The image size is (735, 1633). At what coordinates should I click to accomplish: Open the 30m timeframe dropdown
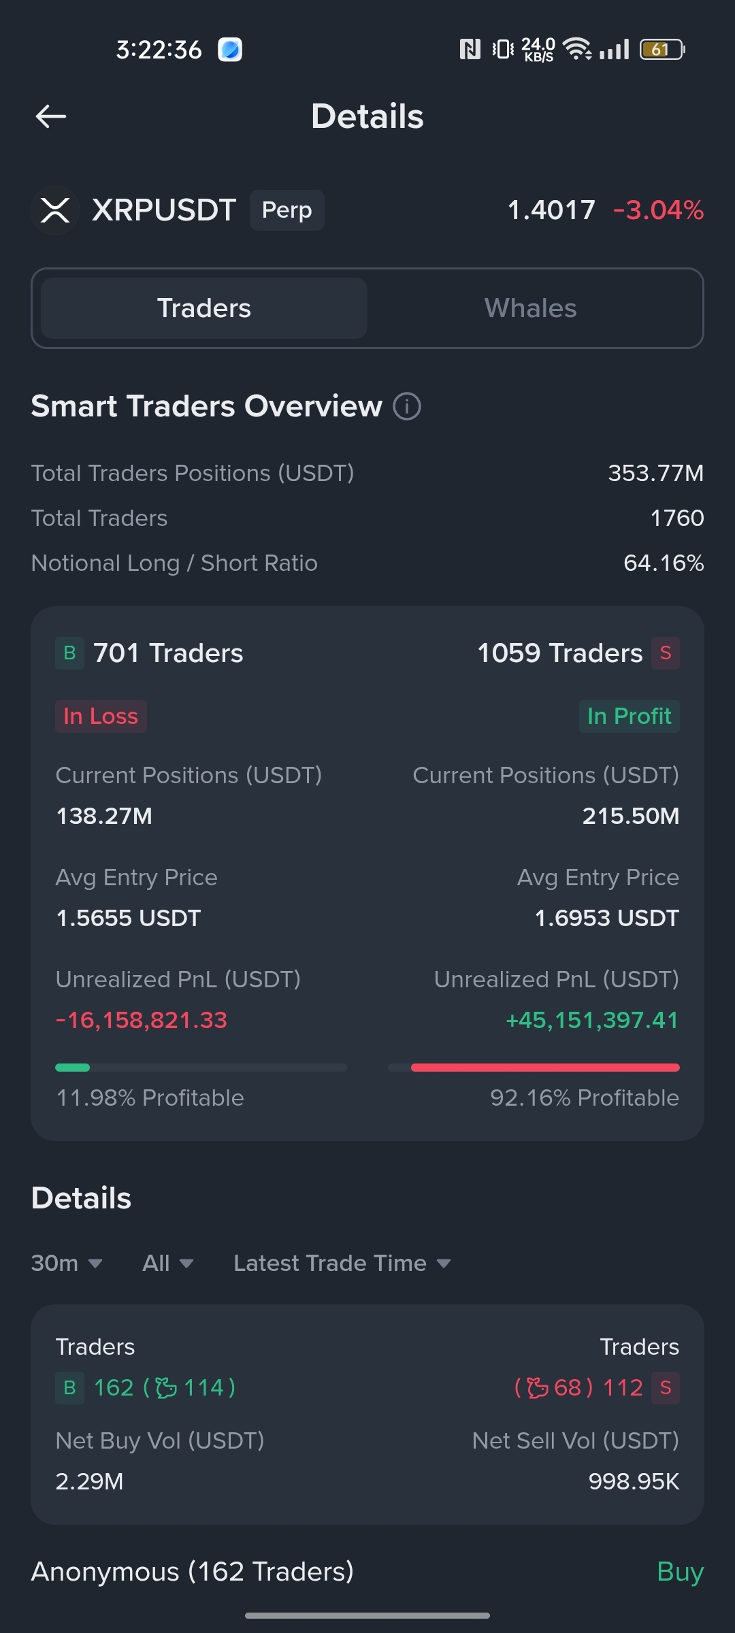(67, 1264)
